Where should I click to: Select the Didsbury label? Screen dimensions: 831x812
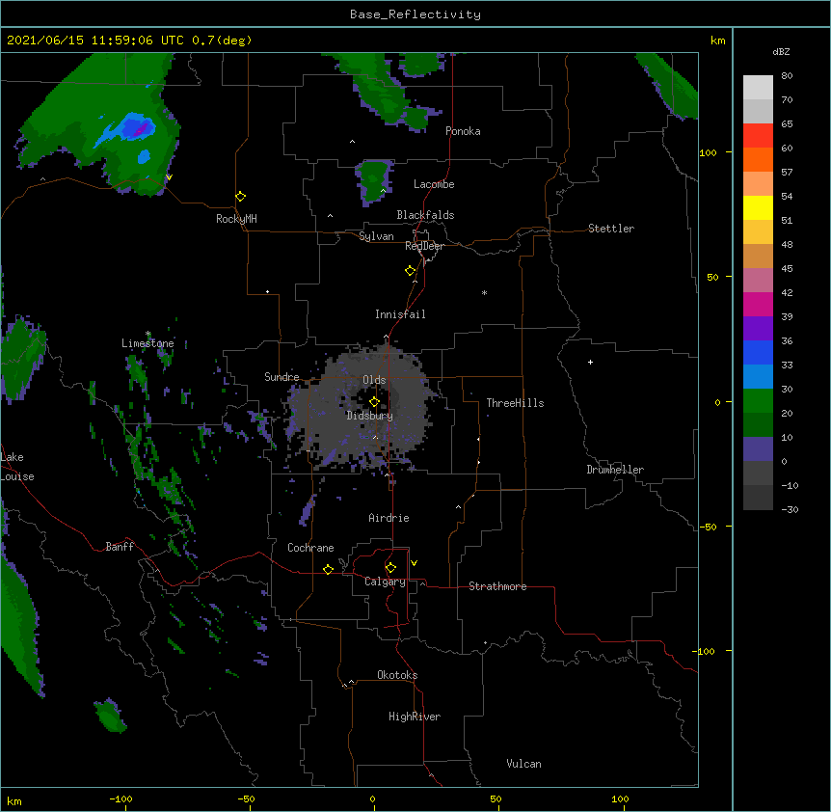coord(370,416)
